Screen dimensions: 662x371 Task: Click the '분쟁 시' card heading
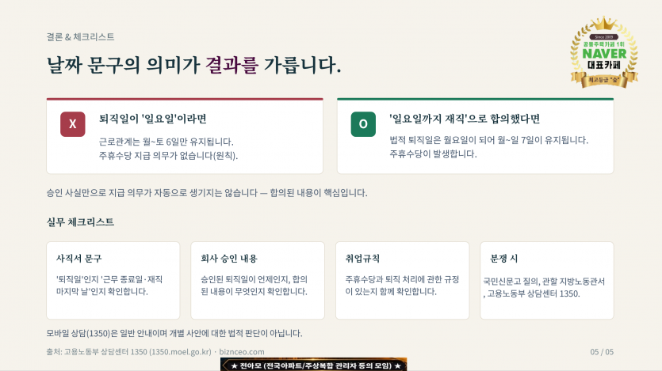pos(503,259)
